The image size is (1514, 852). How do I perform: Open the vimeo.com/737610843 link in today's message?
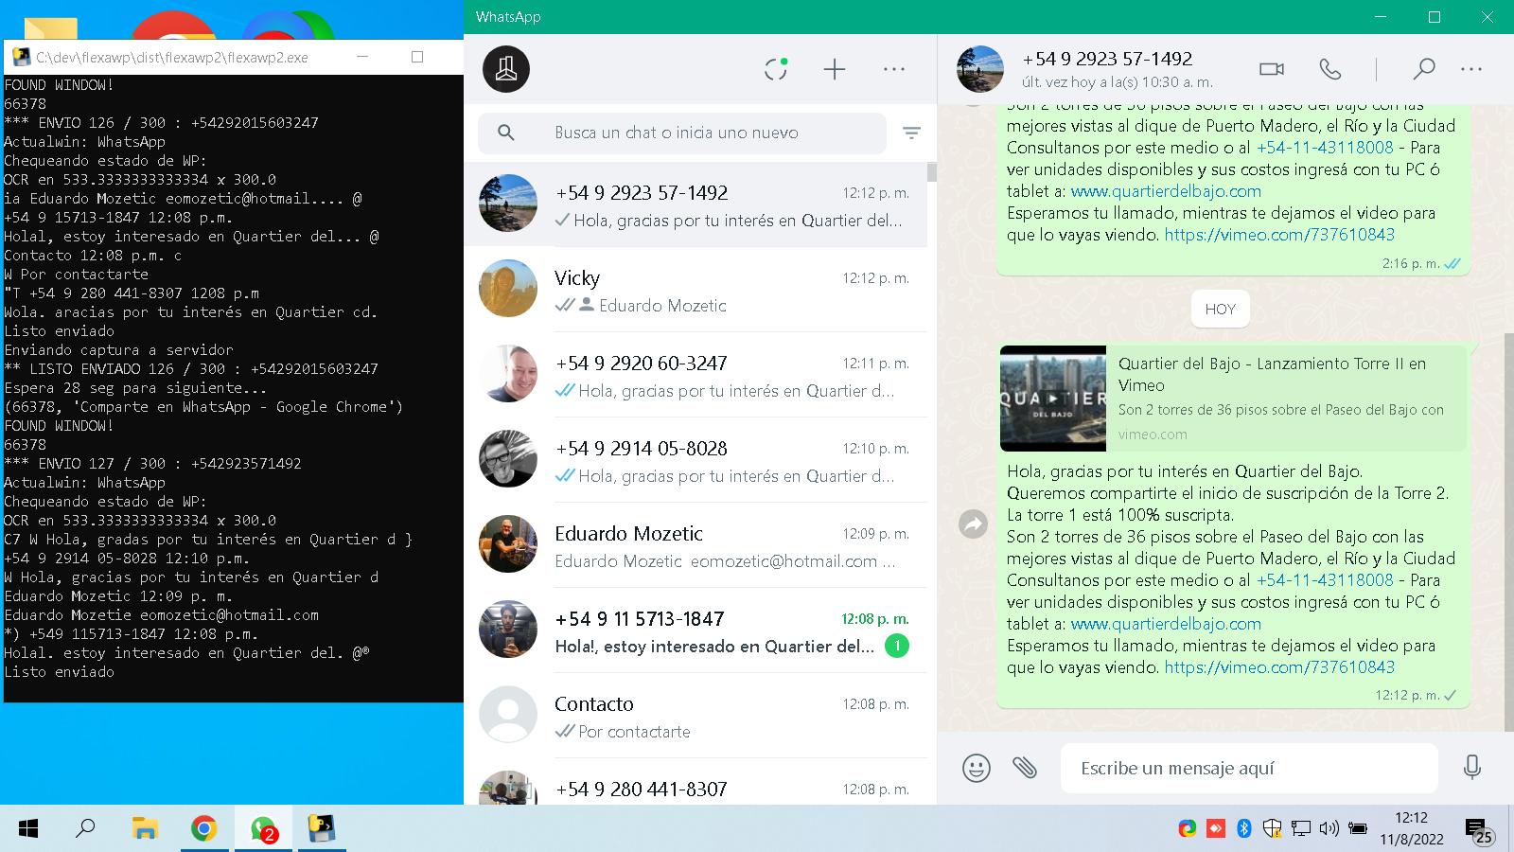click(1279, 667)
